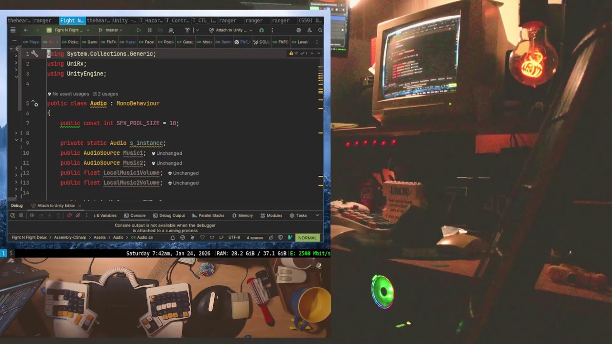Click the View Breakpoints red icon
Screen dimensions: 612x344
pyautogui.click(x=69, y=215)
